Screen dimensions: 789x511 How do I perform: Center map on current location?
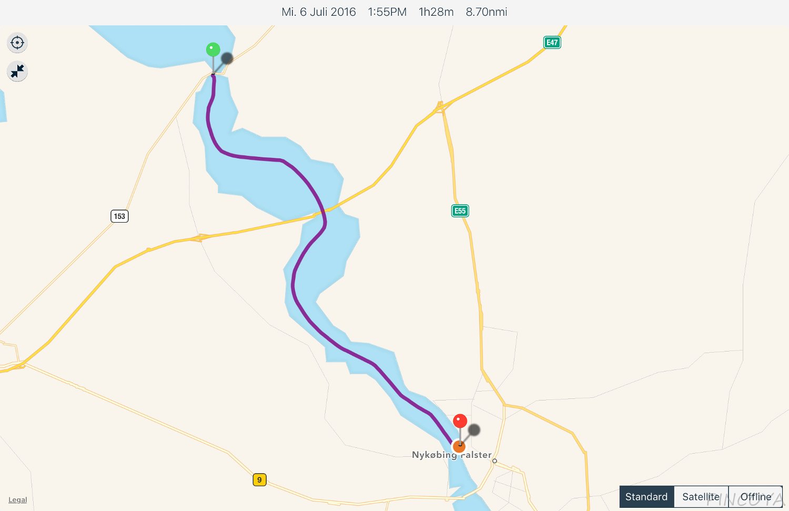(17, 43)
